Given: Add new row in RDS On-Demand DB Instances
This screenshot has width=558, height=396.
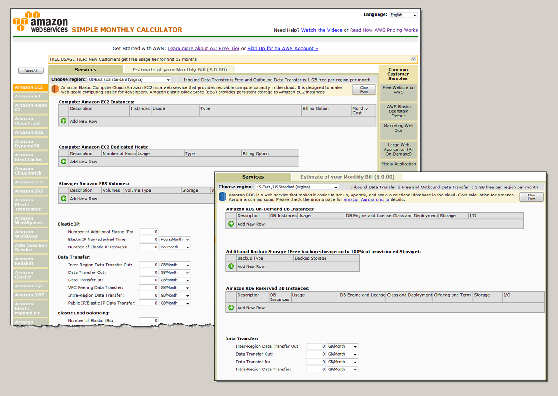Looking at the screenshot, I should pyautogui.click(x=231, y=224).
